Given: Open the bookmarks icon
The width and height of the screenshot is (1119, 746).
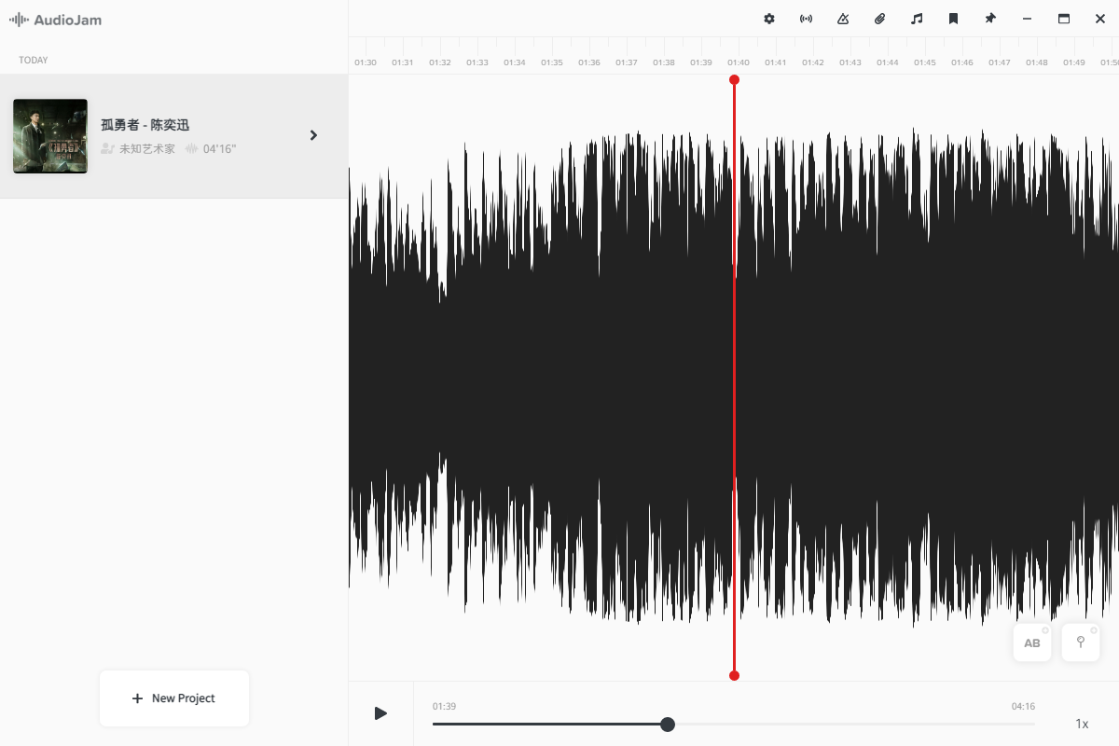Looking at the screenshot, I should (953, 19).
